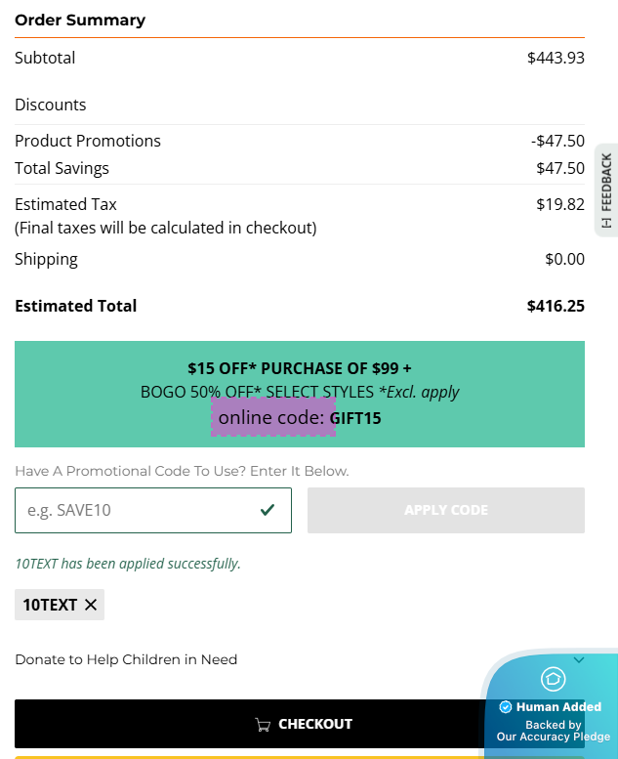Click 'Backed by Our Accuracy Pledge' text
This screenshot has width=618, height=759.
tap(553, 731)
